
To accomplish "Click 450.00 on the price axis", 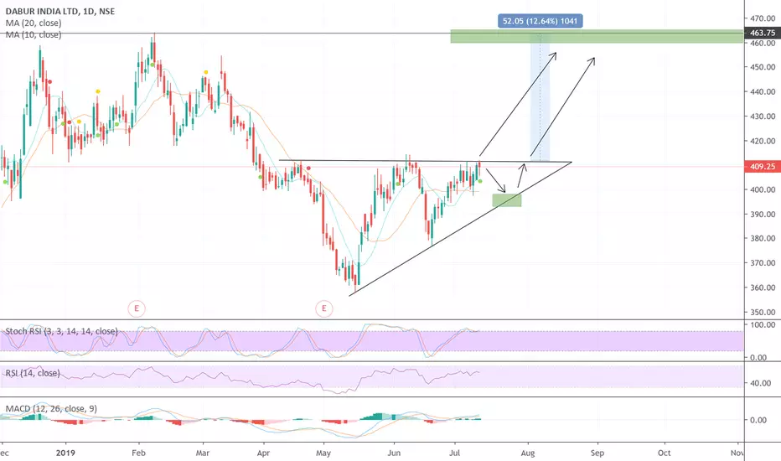I will pyautogui.click(x=762, y=67).
